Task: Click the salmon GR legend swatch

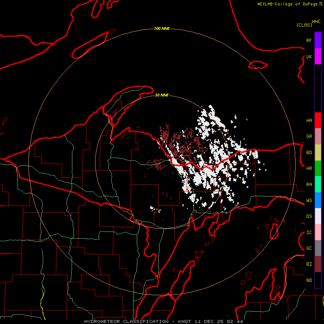Action: 318,136
